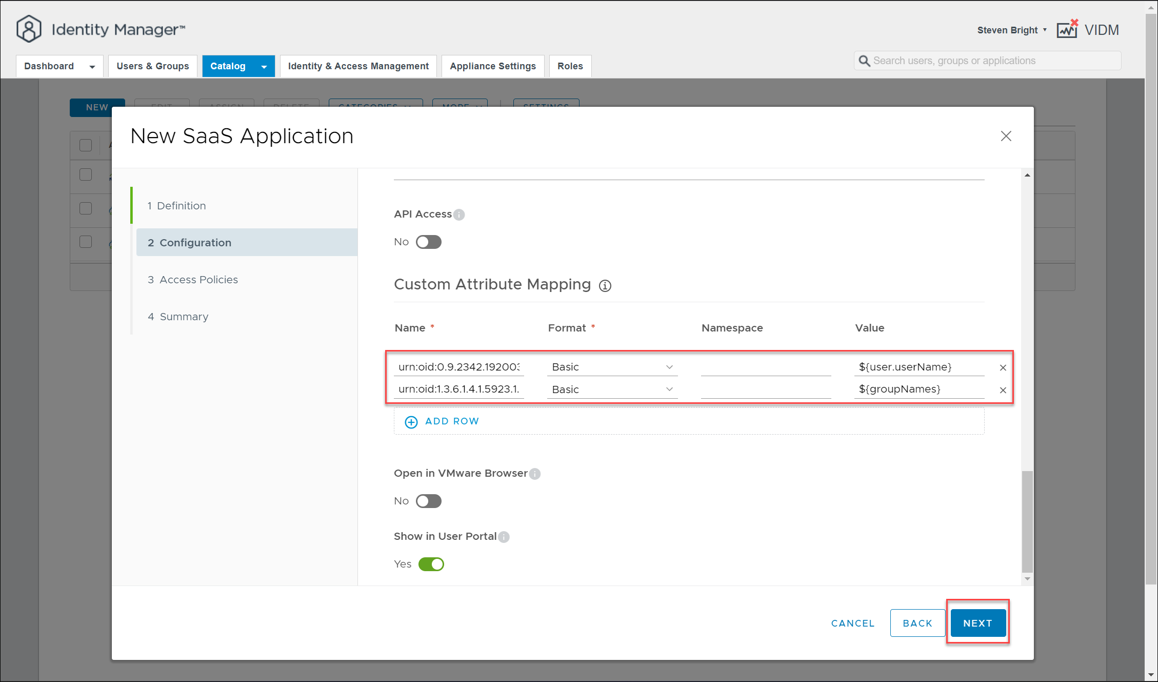The width and height of the screenshot is (1158, 682).
Task: Open Format dropdown for first attribute row
Action: 612,367
